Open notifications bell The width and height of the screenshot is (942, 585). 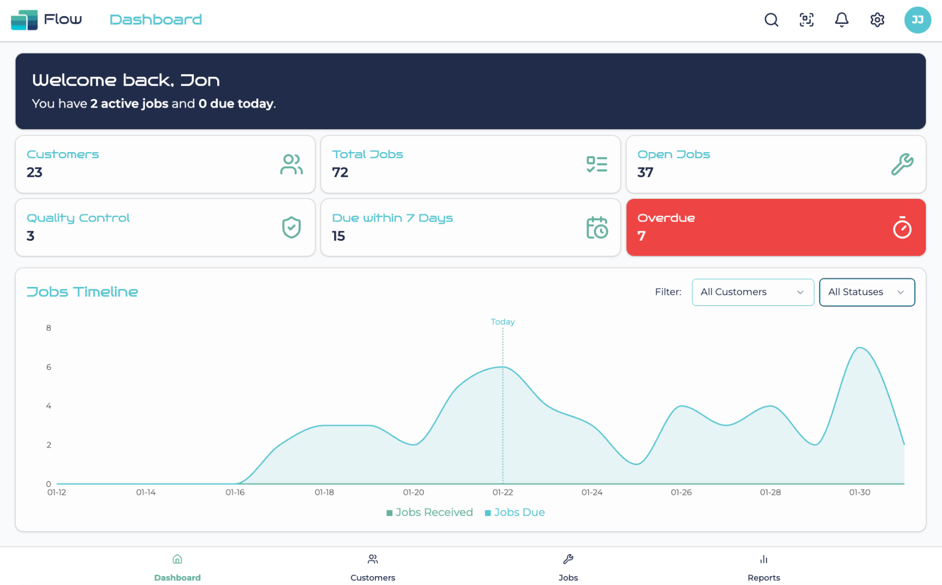point(841,20)
